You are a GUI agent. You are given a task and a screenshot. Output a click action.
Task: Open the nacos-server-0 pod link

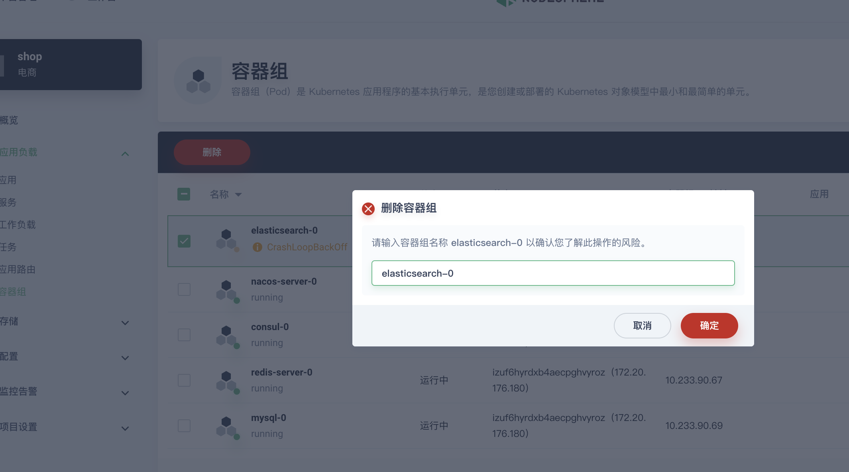[x=284, y=281]
